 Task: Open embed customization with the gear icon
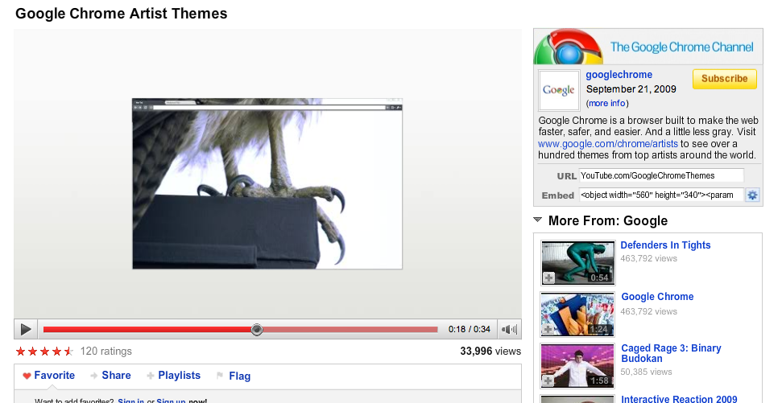coord(752,195)
